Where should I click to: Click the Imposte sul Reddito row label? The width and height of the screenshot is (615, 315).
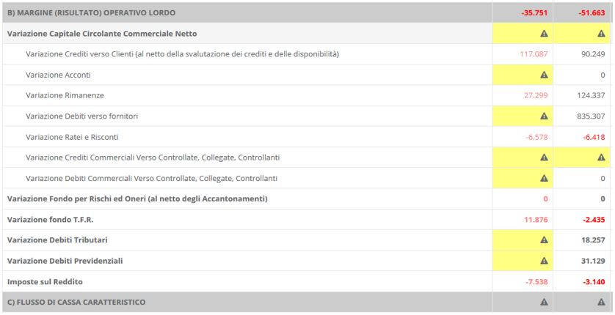coord(46,281)
